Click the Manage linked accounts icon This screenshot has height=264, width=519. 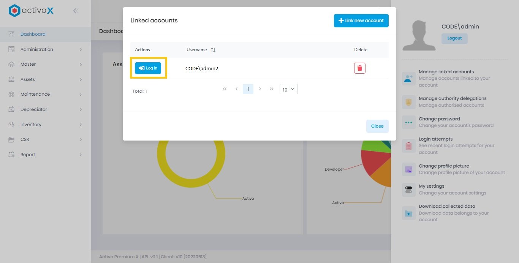(408, 78)
